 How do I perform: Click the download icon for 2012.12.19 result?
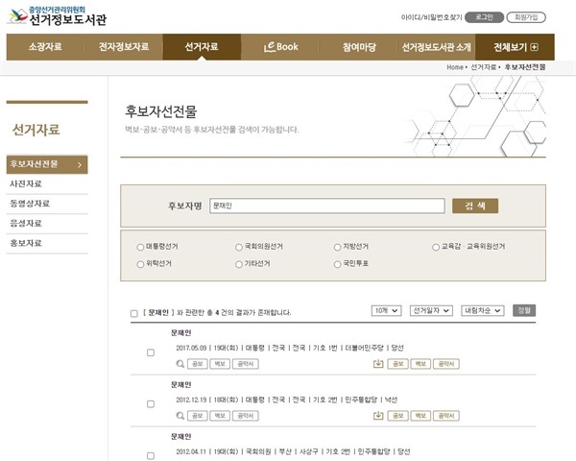coord(377,416)
